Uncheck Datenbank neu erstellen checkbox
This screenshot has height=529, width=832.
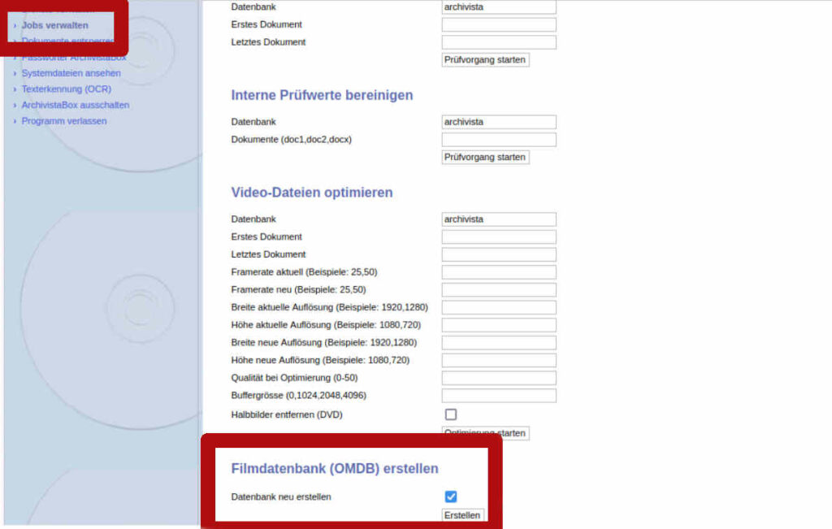[451, 496]
